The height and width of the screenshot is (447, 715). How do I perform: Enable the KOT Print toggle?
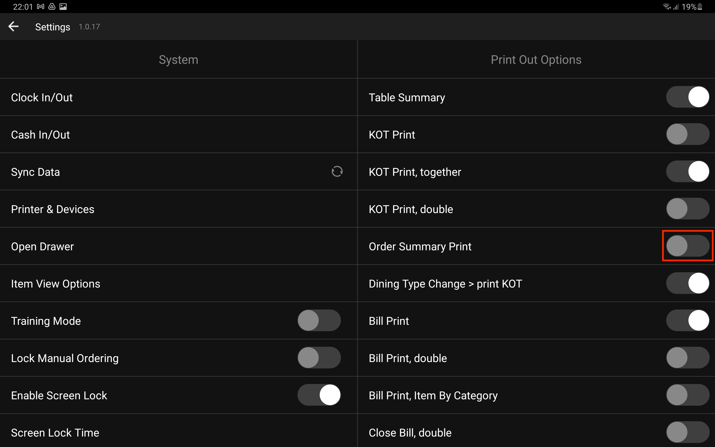click(x=687, y=134)
